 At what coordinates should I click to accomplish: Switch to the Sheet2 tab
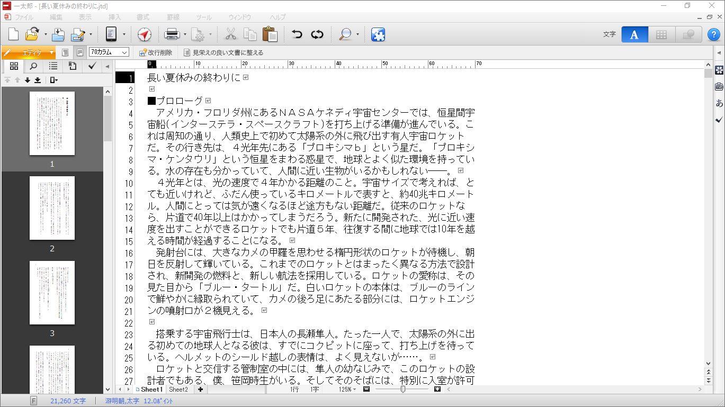click(x=178, y=389)
